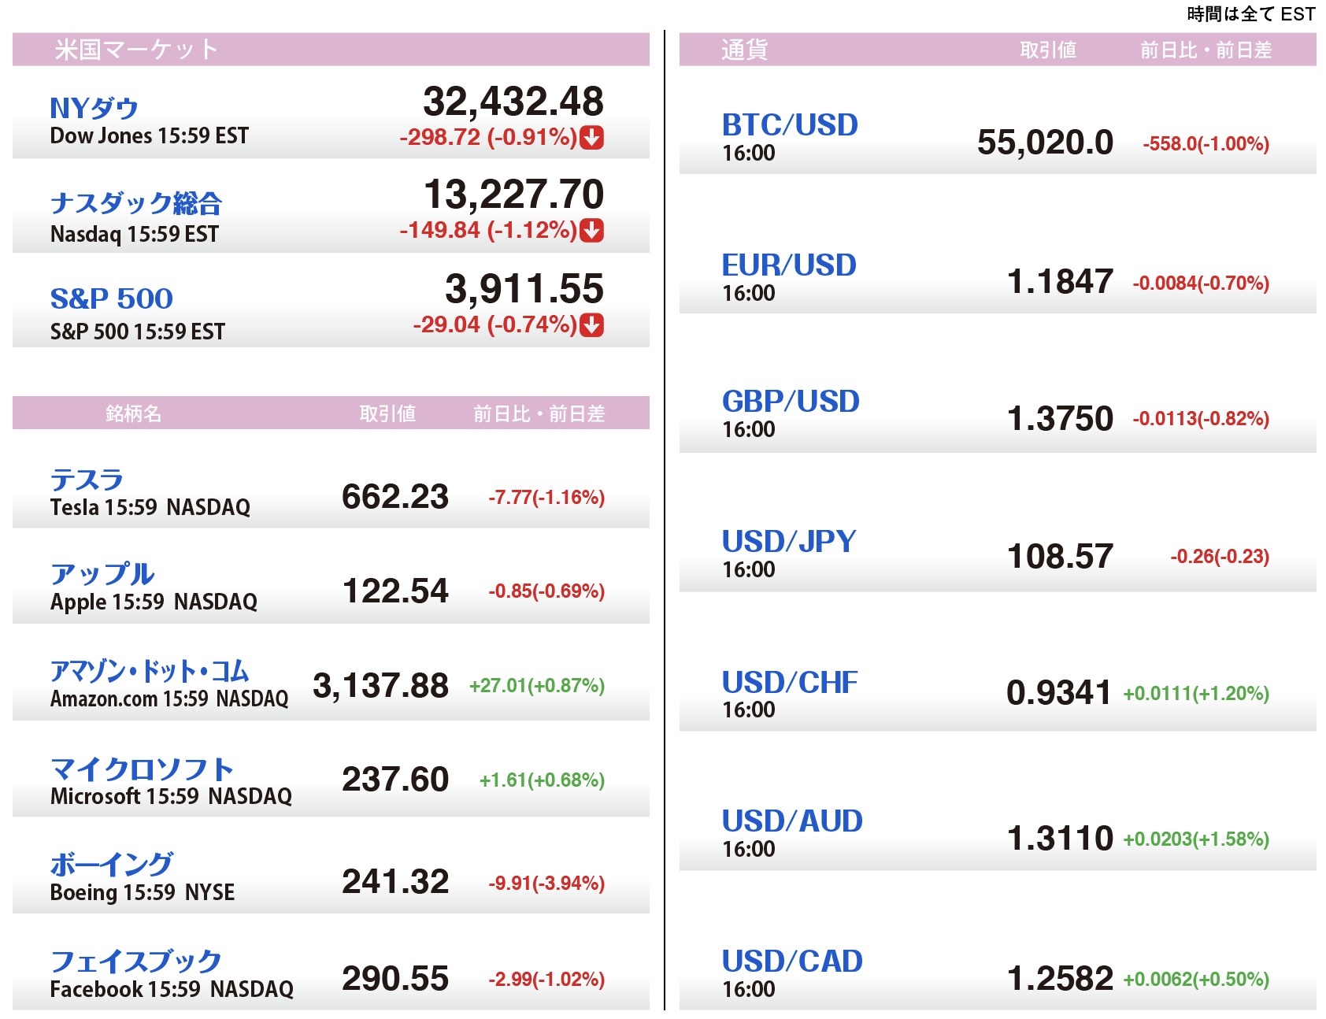Select the アップル (Apple) stock name
1326x1019 pixels.
(x=102, y=574)
